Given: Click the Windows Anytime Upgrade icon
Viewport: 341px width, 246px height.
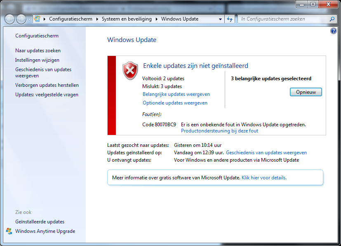Looking at the screenshot, I should pyautogui.click(x=9, y=231).
